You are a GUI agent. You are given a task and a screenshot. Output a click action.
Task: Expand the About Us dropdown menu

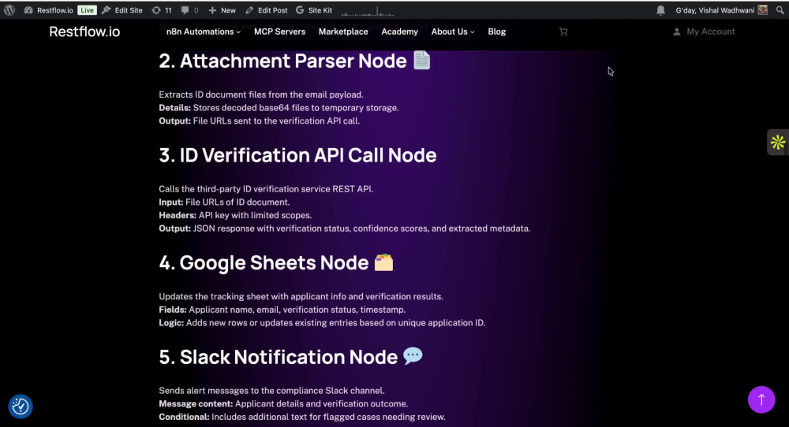point(453,32)
